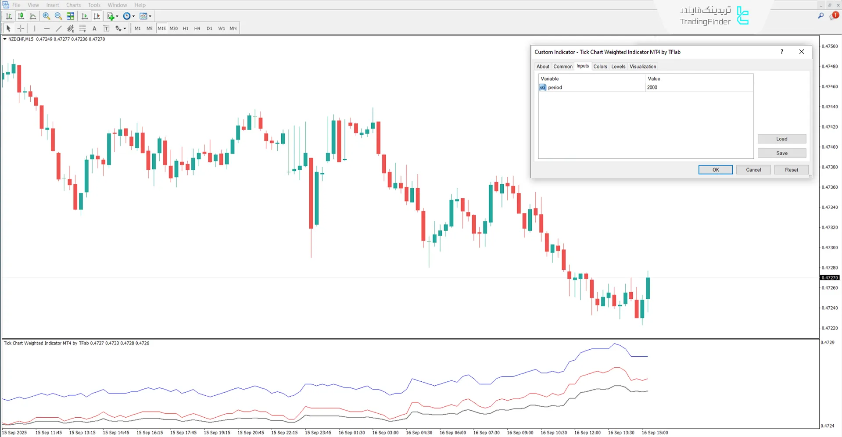Viewport: 842px width, 437px height.
Task: Select the Candlestick chart display mode
Action: (21, 16)
